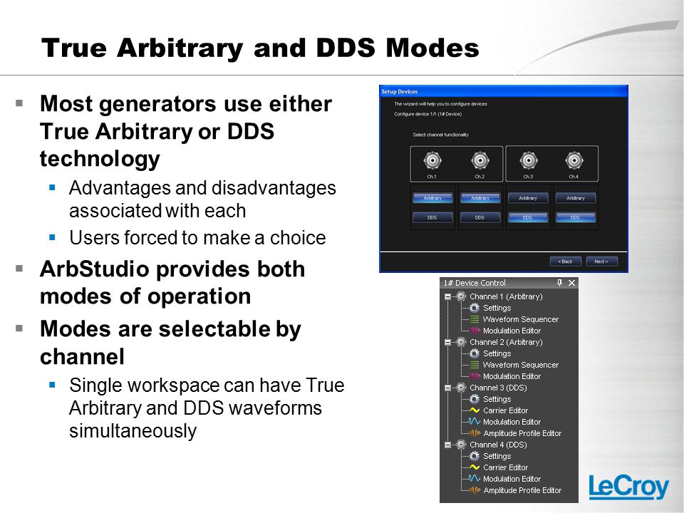Click the Ch.2 BNC connector icon

click(x=480, y=160)
